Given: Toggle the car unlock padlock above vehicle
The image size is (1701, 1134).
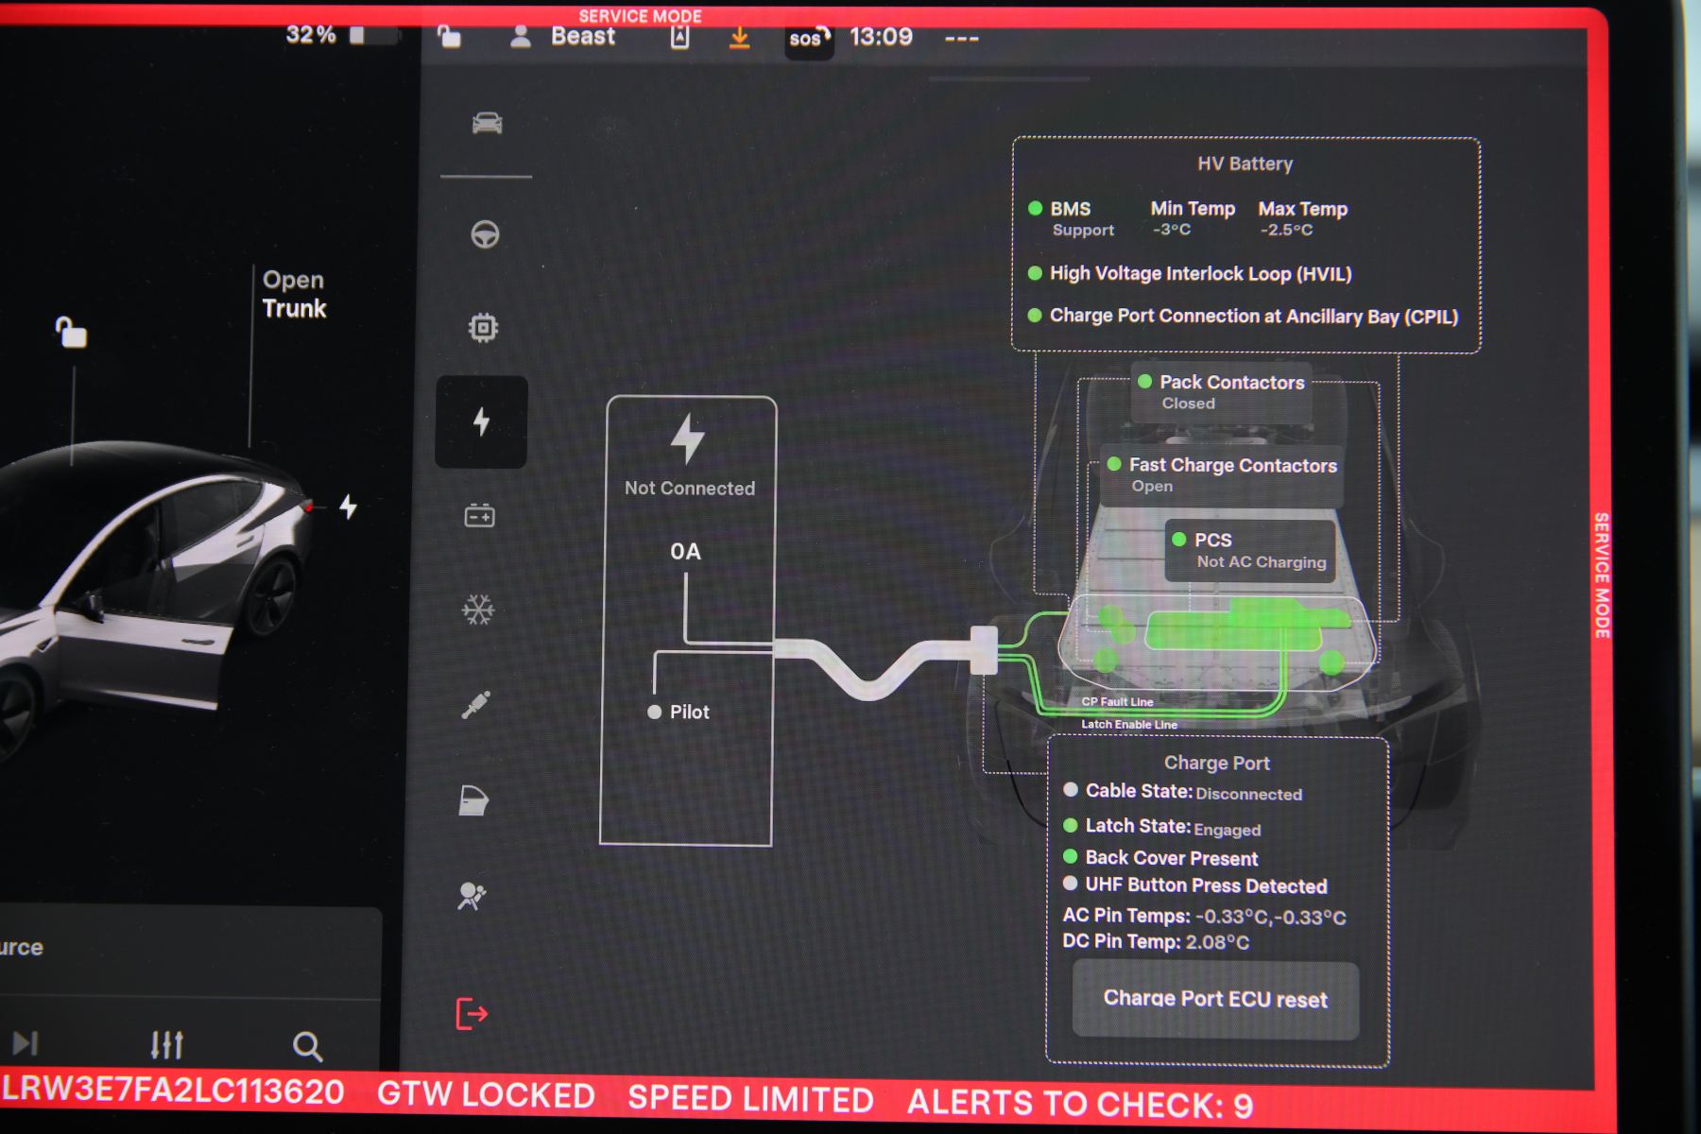Looking at the screenshot, I should 71,333.
